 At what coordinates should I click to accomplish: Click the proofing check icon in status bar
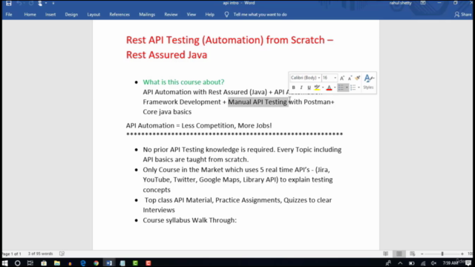[x=62, y=254]
